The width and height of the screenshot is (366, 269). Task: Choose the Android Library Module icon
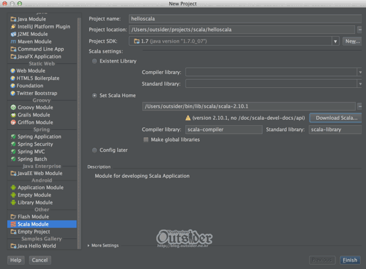pos(13,202)
